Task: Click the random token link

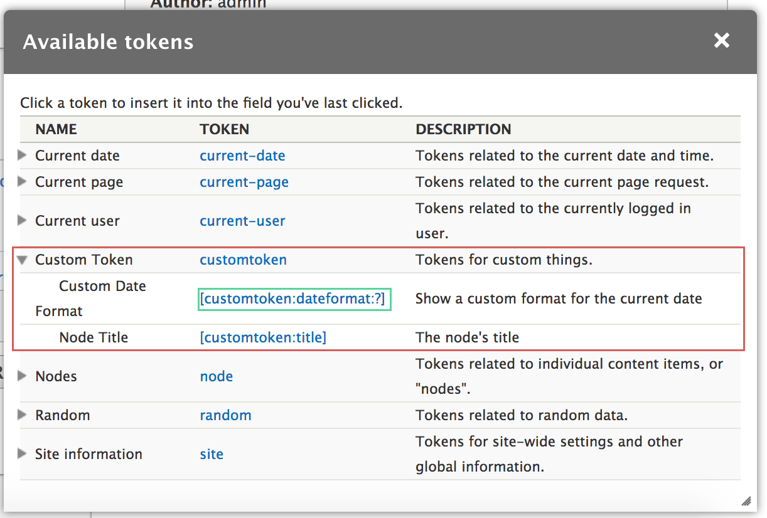Action: 225,415
